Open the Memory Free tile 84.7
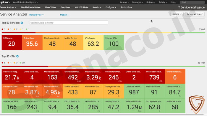Screen dimensions: 207x116 pos(175,91)
